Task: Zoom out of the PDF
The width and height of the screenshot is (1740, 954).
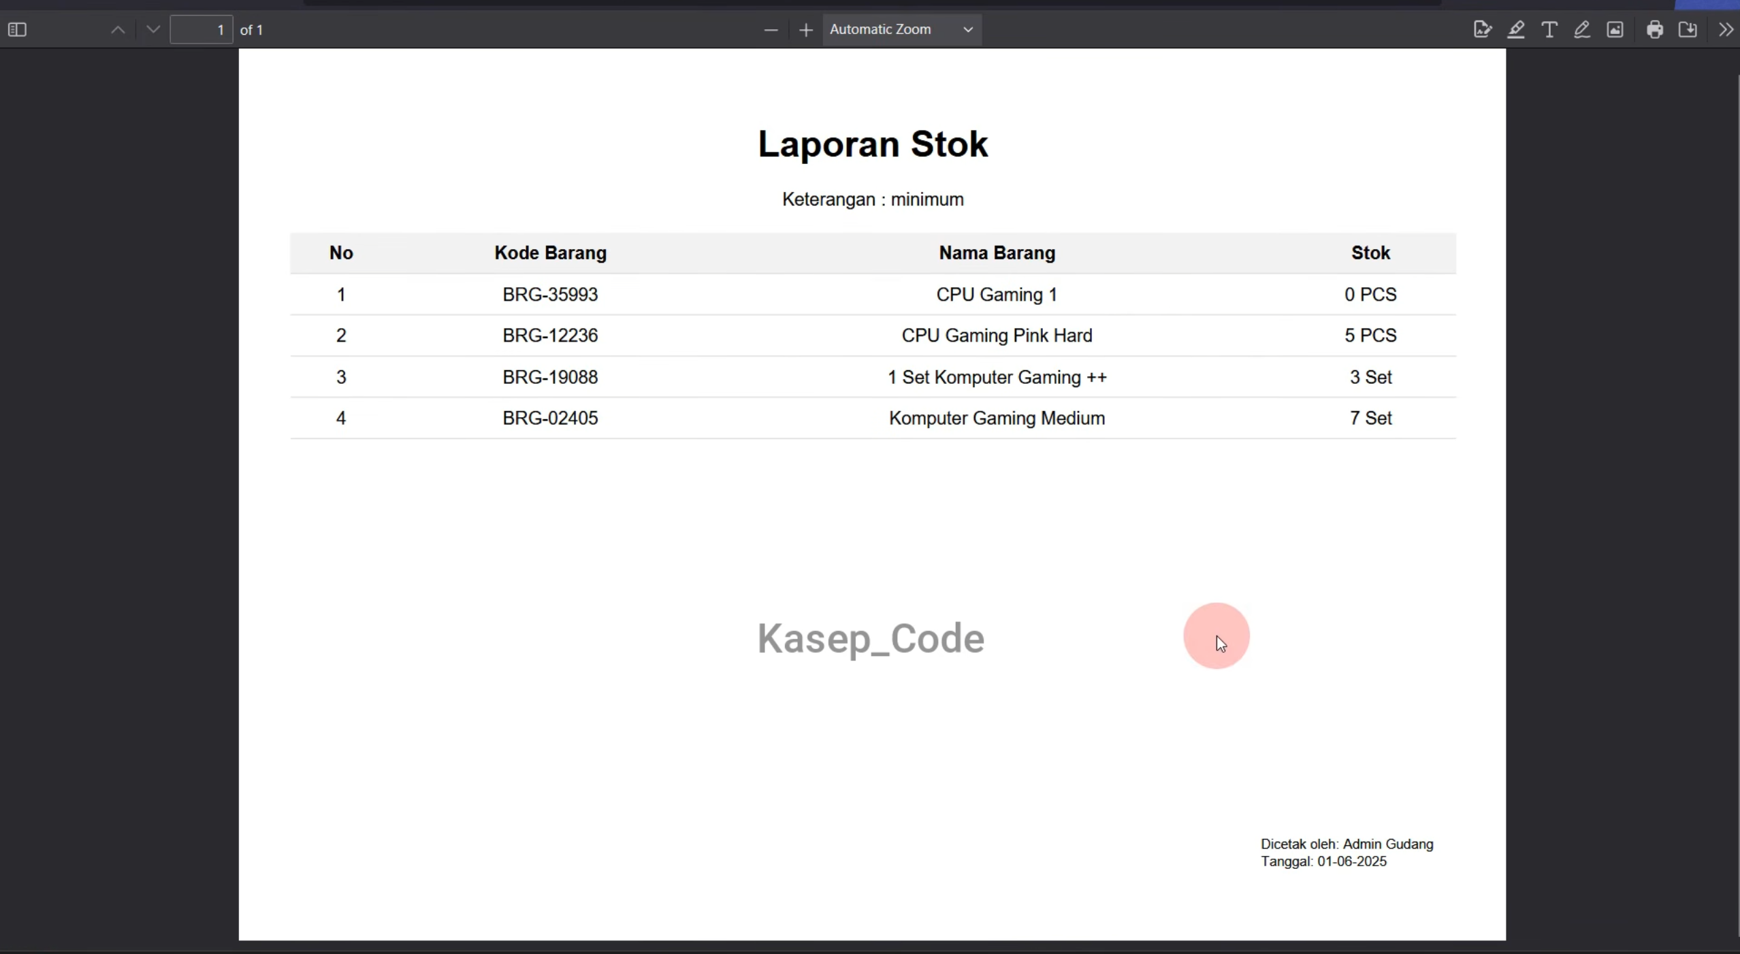Action: [x=771, y=30]
